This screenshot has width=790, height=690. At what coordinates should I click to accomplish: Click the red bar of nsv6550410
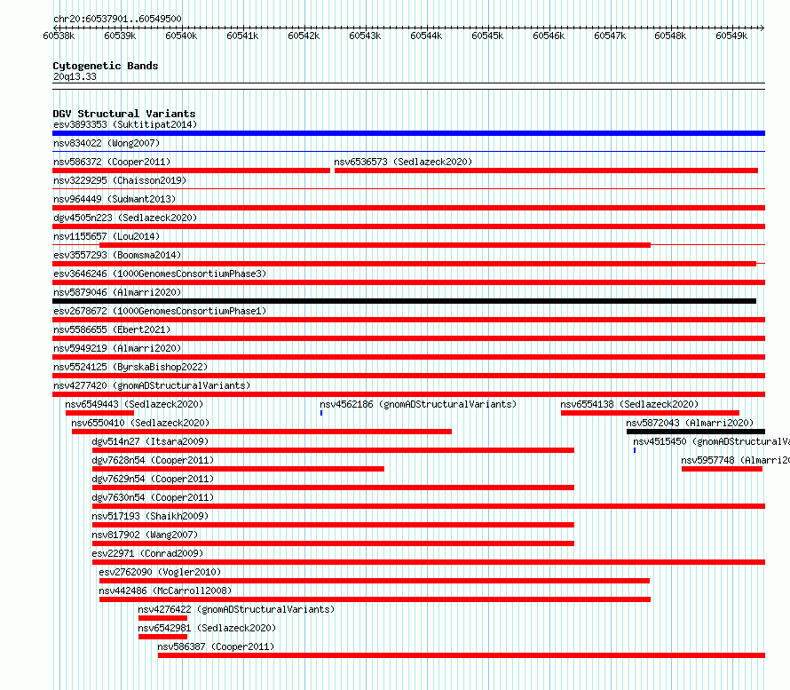pyautogui.click(x=262, y=432)
